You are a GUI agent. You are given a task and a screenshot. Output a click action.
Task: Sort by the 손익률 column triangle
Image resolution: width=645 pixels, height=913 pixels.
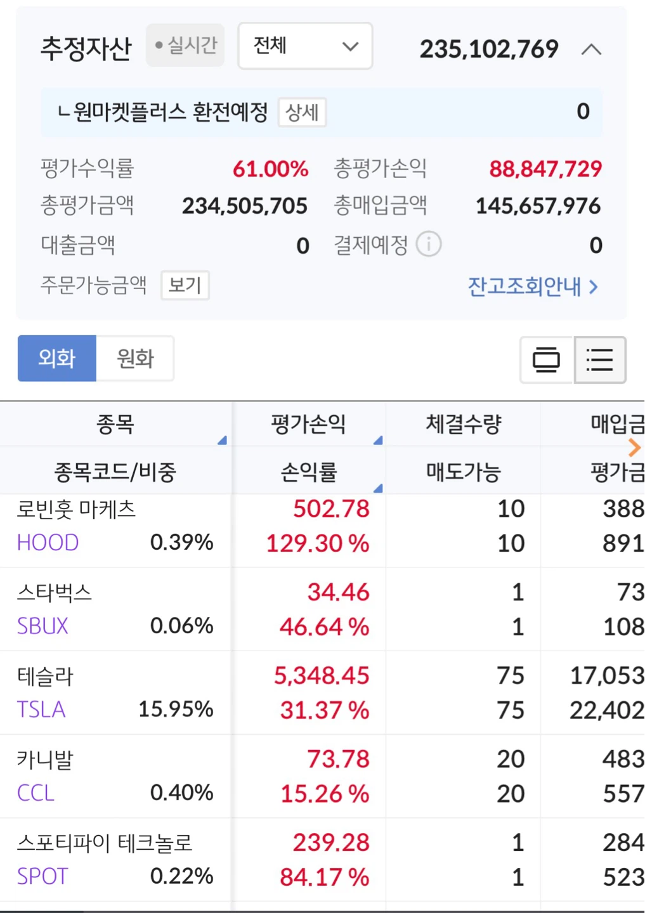click(378, 488)
